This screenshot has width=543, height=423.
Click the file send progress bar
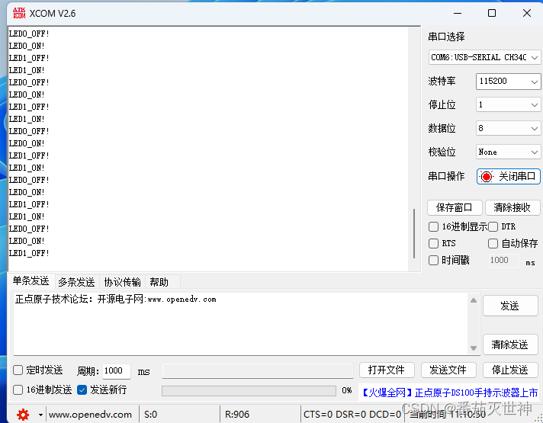pos(249,391)
